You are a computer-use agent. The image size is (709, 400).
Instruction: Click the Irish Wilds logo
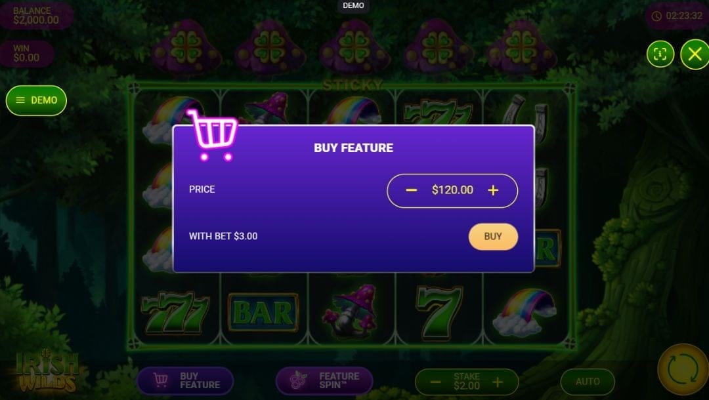[x=47, y=372]
